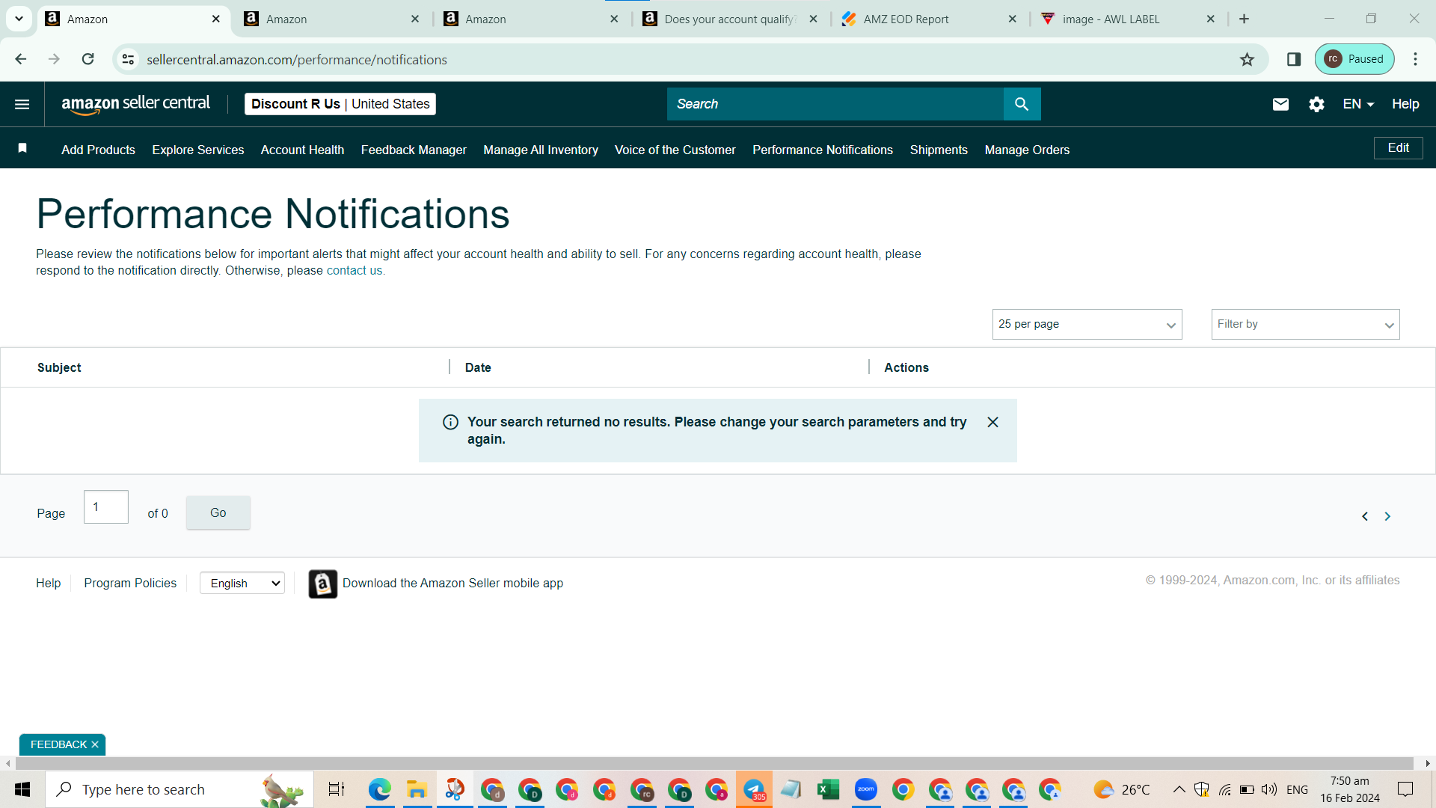Open Voice of the Customer
1436x808 pixels.
(675, 150)
